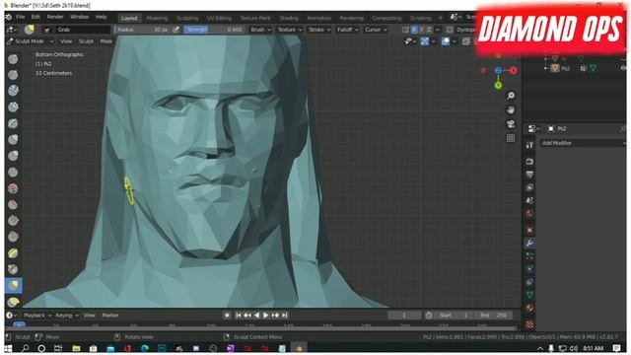Select the Draw Sharp brush tool
This screenshot has width=631, height=355.
[x=13, y=75]
